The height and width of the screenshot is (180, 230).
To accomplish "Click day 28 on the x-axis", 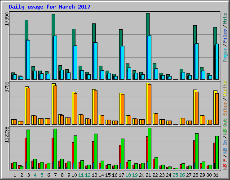I will (x=196, y=175).
